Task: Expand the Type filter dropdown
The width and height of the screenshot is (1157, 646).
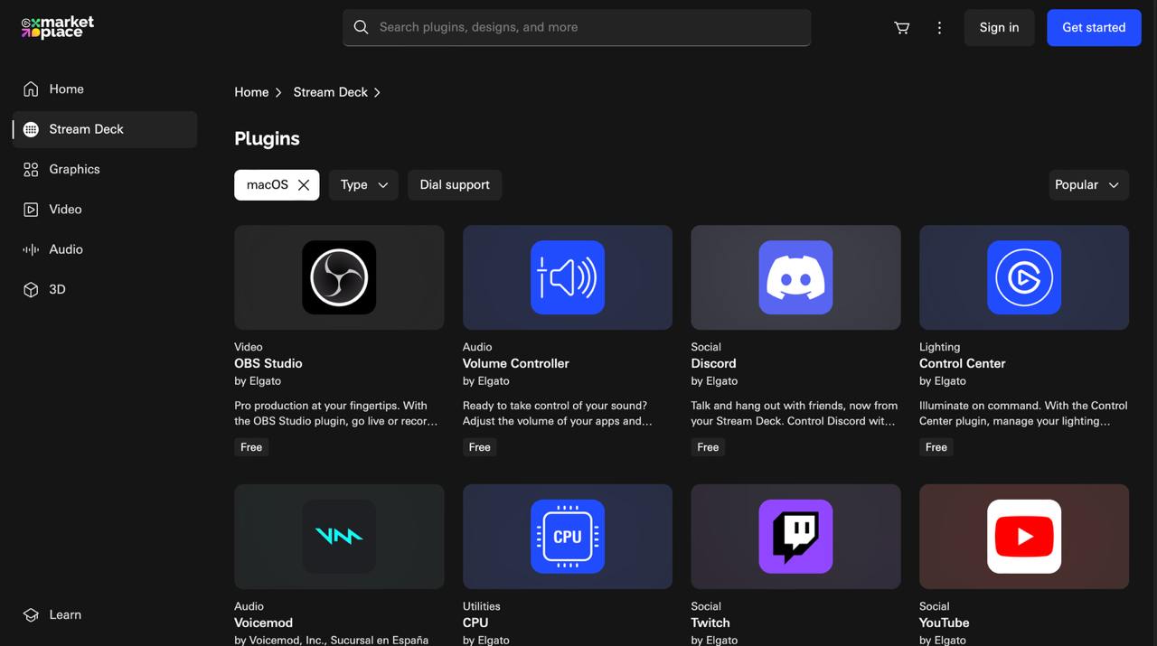Action: 363,185
